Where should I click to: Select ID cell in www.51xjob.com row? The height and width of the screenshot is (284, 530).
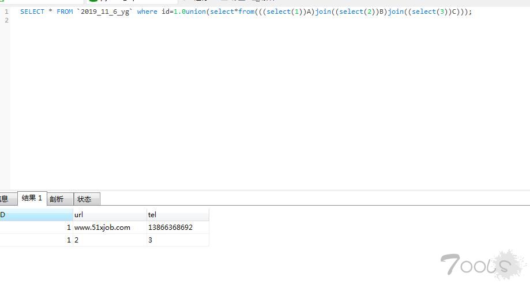(x=36, y=228)
